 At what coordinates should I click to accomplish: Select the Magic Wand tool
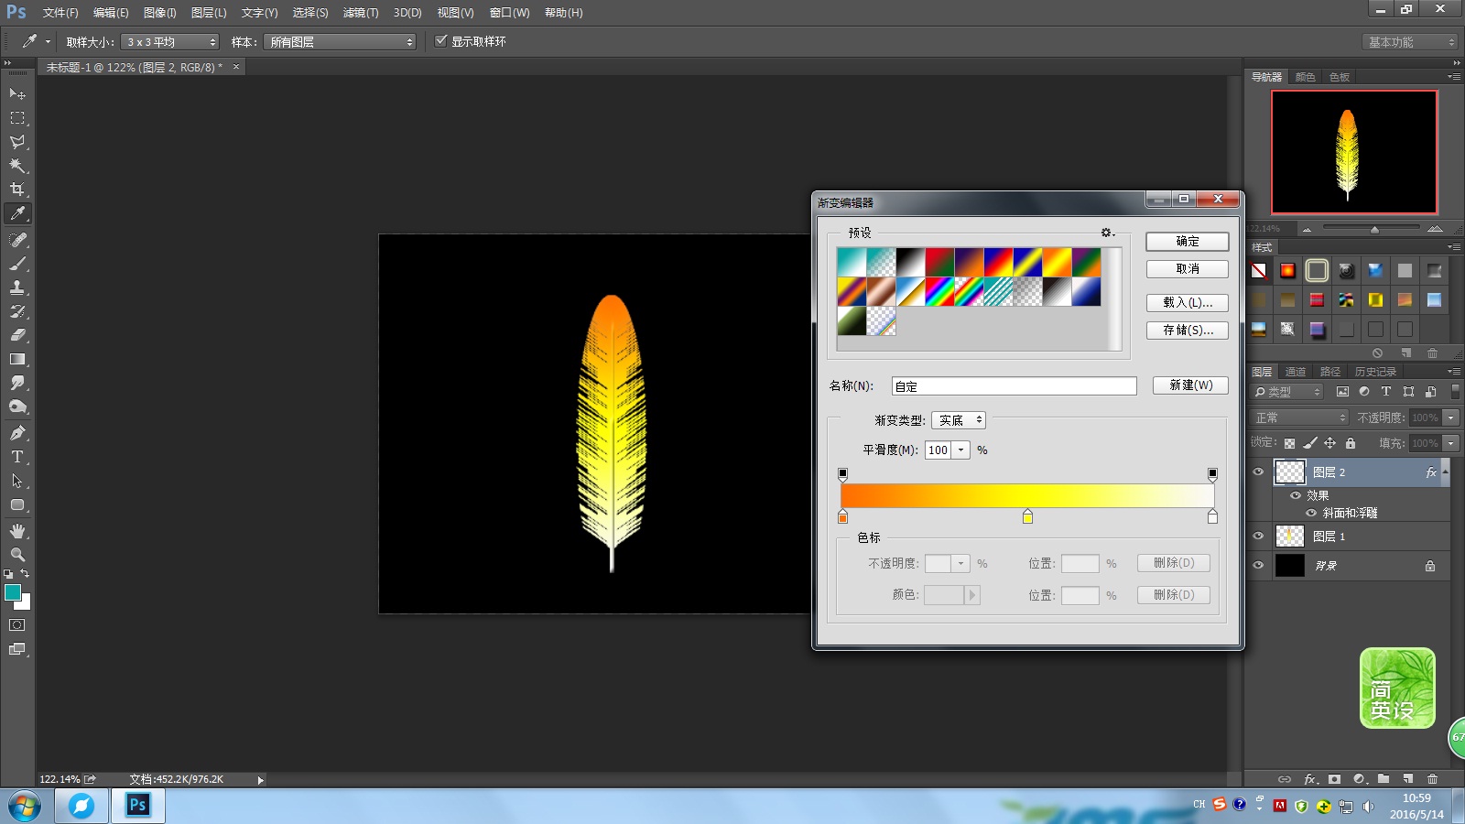[x=17, y=166]
